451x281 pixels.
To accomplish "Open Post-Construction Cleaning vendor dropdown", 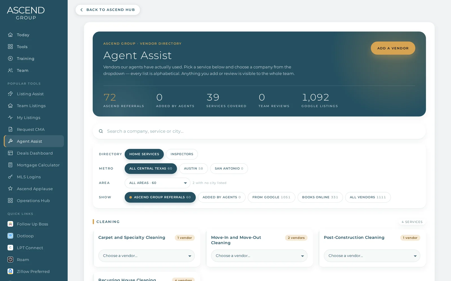I will [x=372, y=256].
